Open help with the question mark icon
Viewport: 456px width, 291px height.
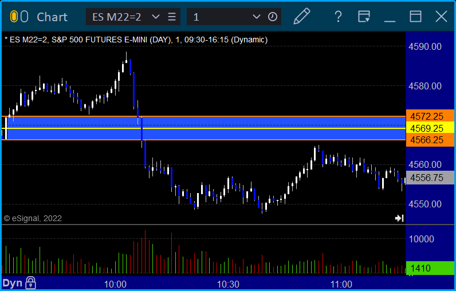coord(338,17)
